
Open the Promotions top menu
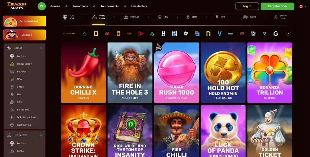click(x=80, y=6)
